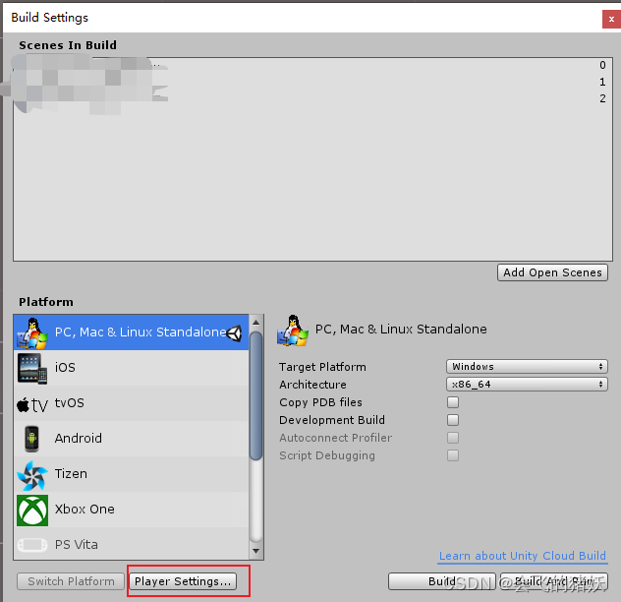Viewport: 621px width, 602px height.
Task: Click the PC, Mac & Linux Standalone platform icon
Action: 32,332
